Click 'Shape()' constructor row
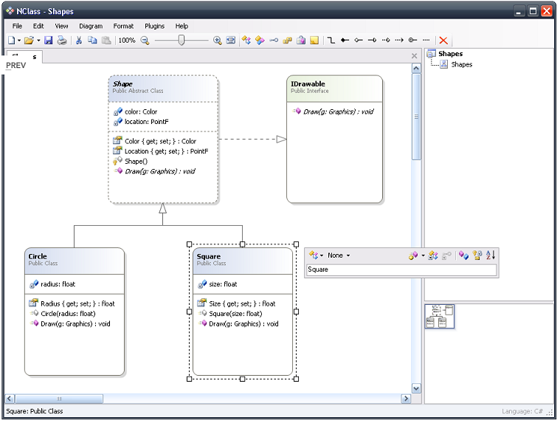The image size is (560, 423). pyautogui.click(x=136, y=162)
